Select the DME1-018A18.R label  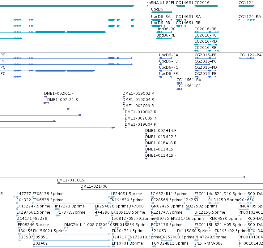(x=161, y=143)
